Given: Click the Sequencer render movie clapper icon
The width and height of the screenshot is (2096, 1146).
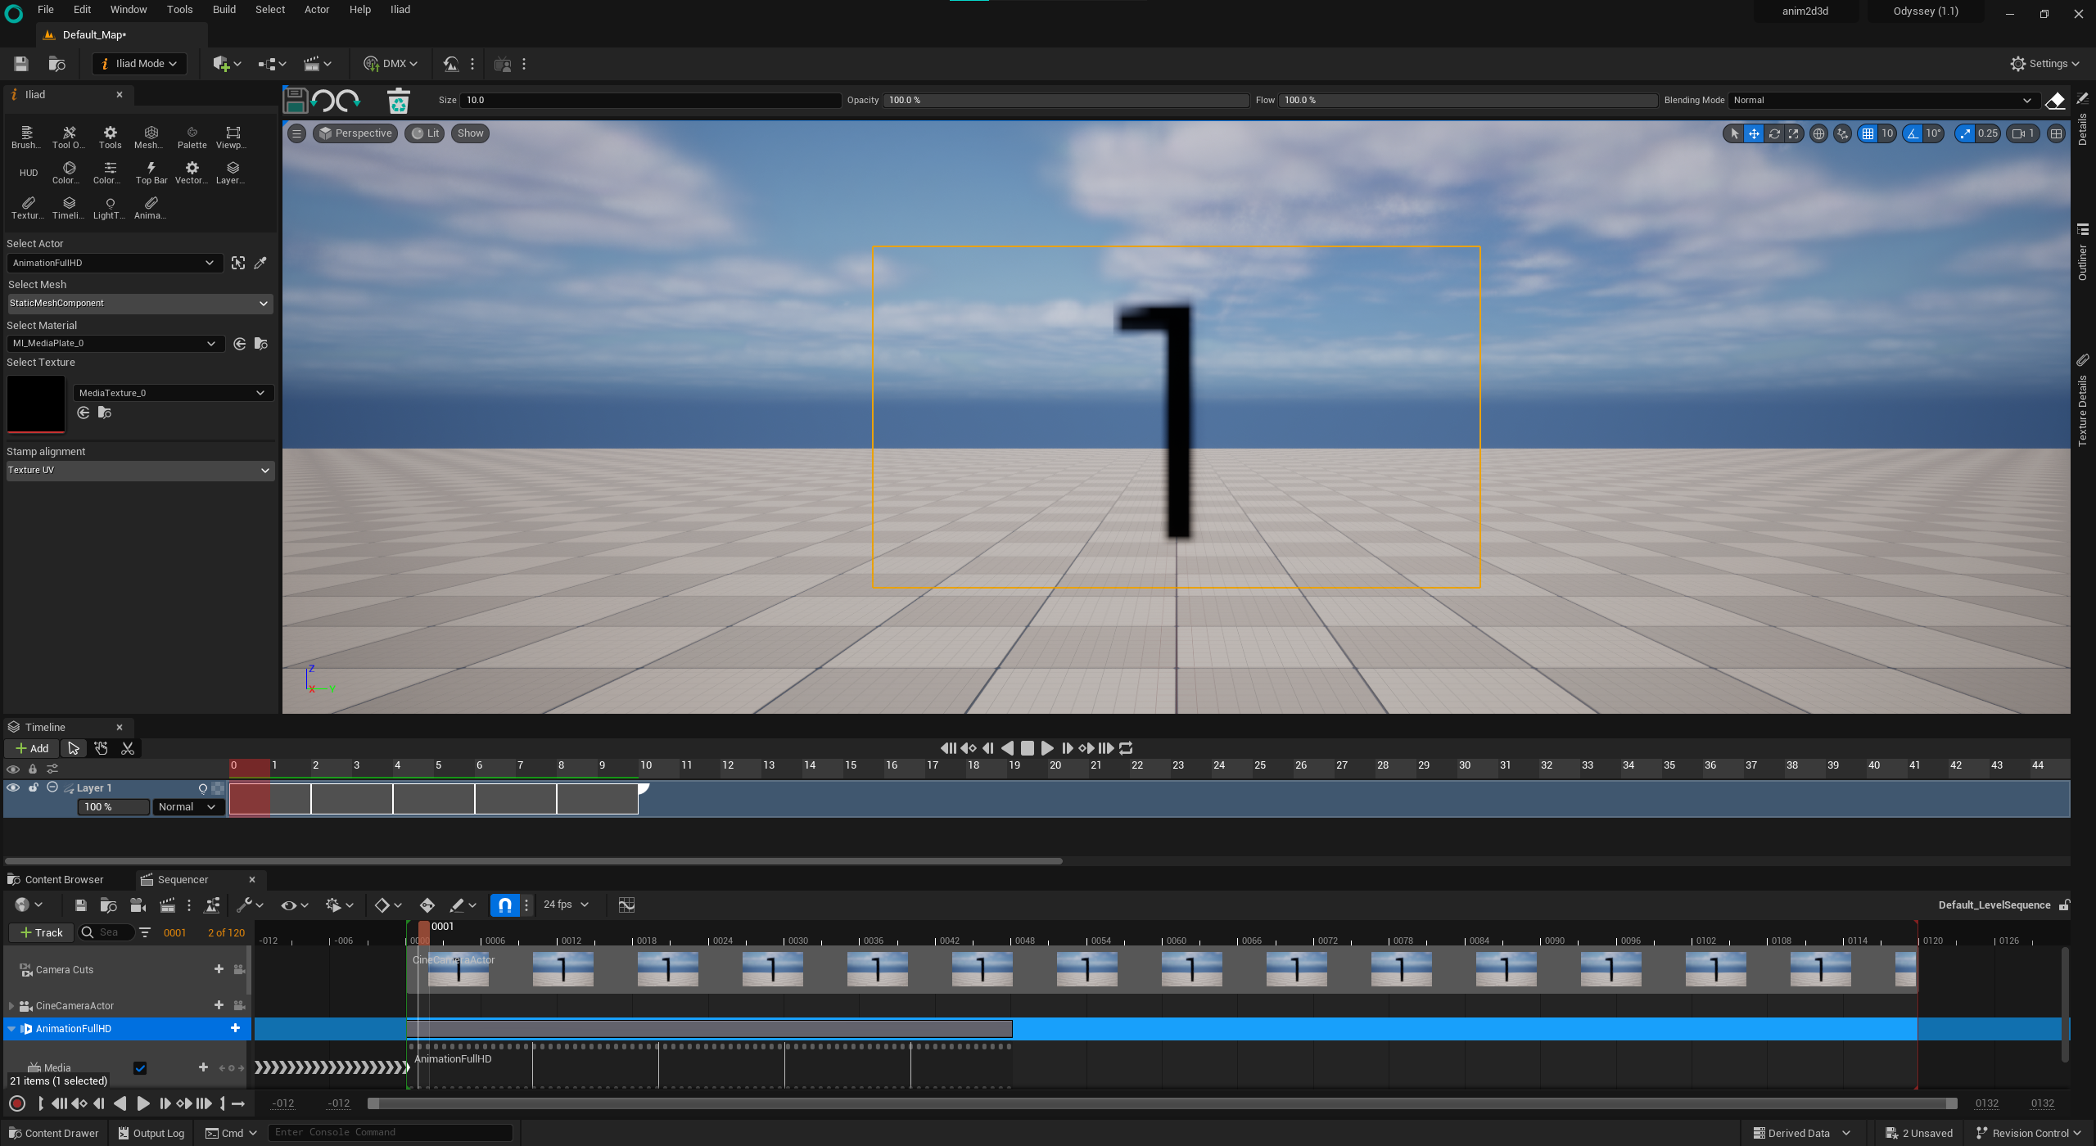Looking at the screenshot, I should click(168, 905).
